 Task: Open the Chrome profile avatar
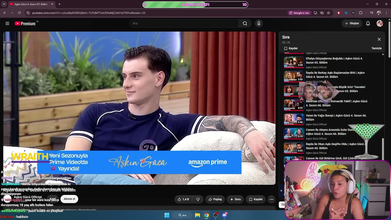pyautogui.click(x=379, y=13)
